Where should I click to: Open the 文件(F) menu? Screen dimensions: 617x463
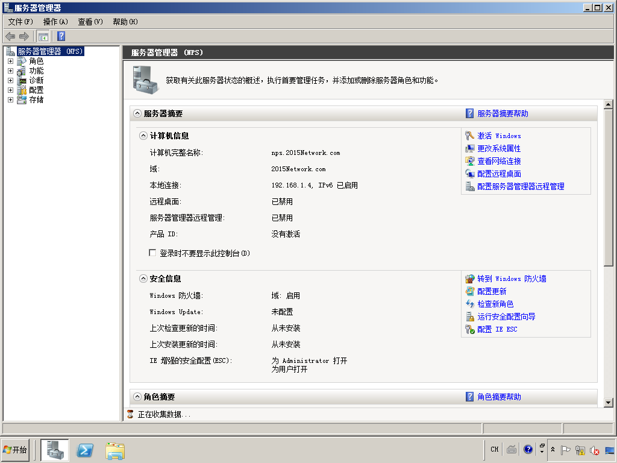tap(20, 22)
